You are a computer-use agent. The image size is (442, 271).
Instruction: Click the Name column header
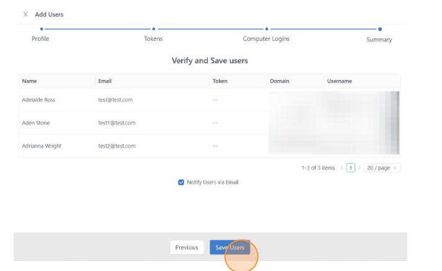pyautogui.click(x=29, y=81)
